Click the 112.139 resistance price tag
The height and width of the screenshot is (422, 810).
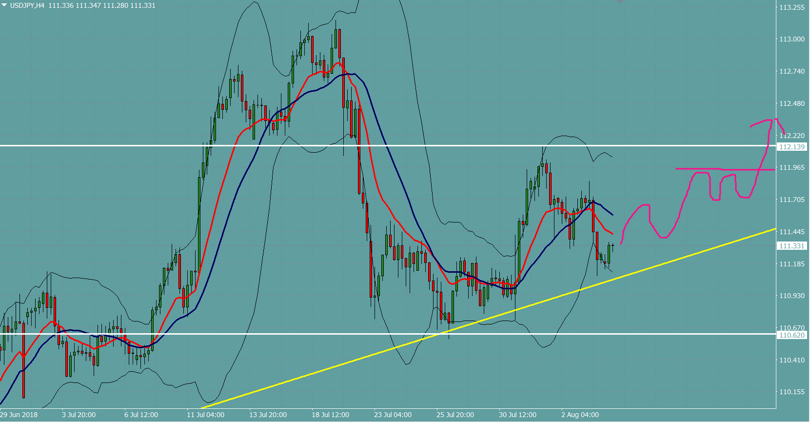tap(792, 147)
